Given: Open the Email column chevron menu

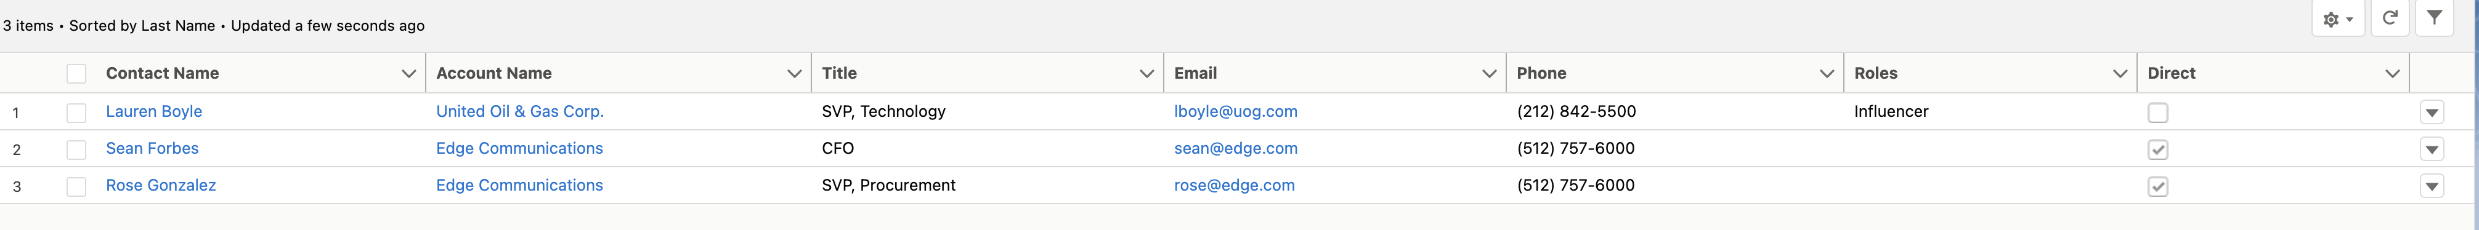Looking at the screenshot, I should (x=1489, y=74).
